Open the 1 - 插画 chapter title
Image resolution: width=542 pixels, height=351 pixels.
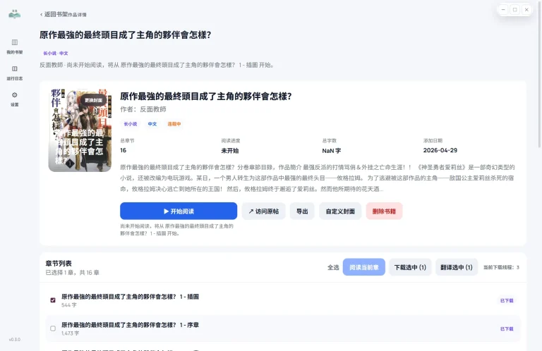(x=130, y=297)
